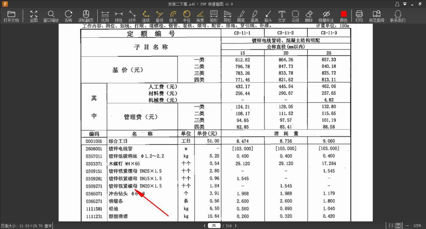Click the 综合工日 value 9.060
Viewport: 426px width, 229px height.
tap(329, 141)
